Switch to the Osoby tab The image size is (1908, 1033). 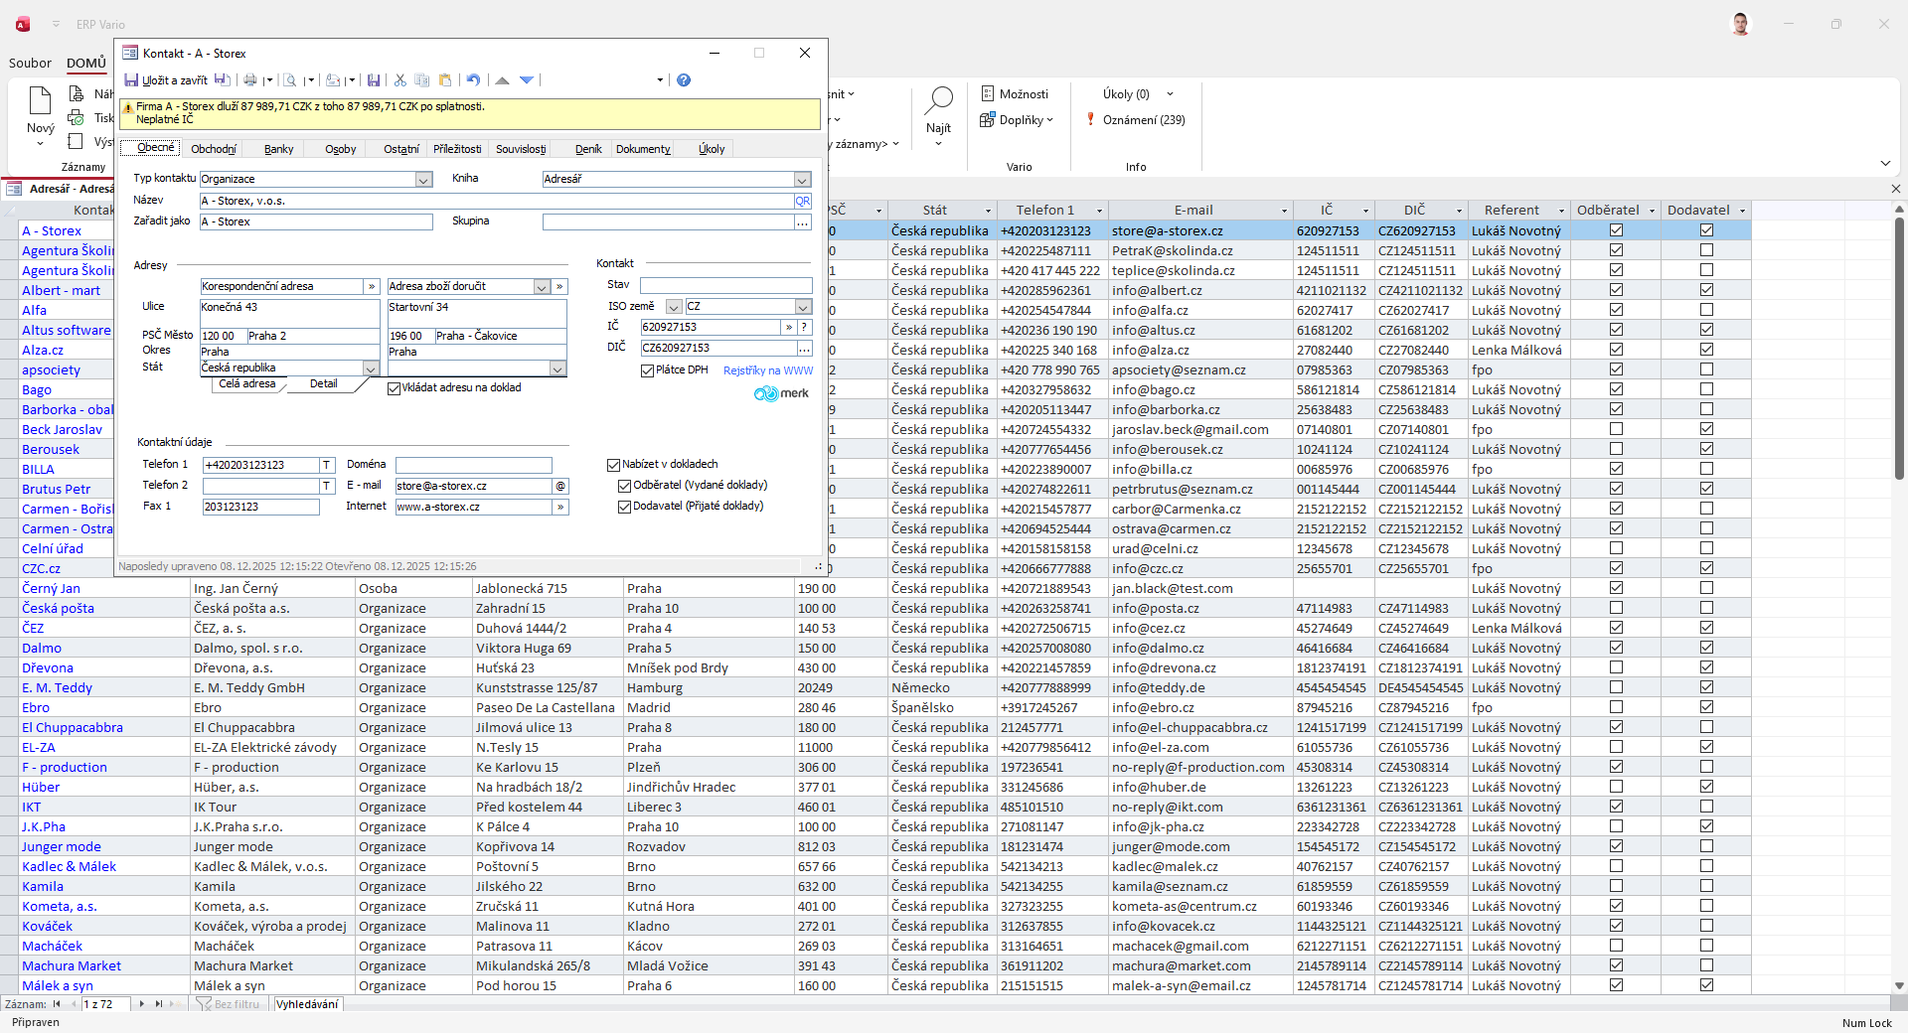coord(341,149)
